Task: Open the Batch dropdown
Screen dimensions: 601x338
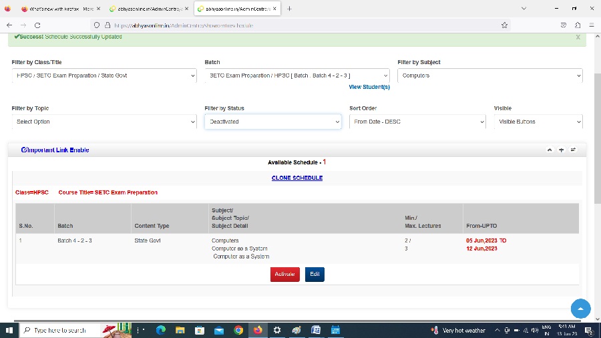Action: (296, 76)
